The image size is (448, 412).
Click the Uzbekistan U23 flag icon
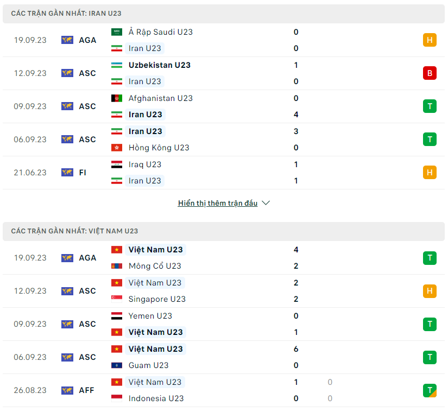[116, 65]
